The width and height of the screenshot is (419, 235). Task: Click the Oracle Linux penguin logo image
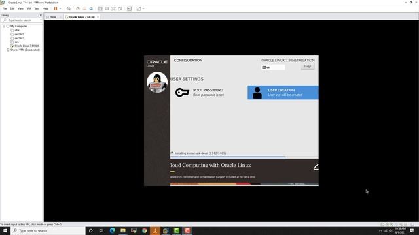[x=157, y=82]
